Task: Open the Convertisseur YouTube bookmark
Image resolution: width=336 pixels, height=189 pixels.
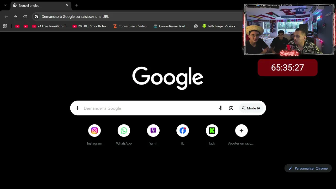Action: coord(171,26)
